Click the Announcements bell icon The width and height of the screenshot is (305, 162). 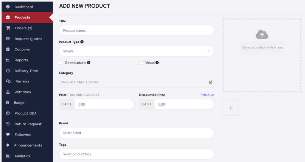pos(8,145)
